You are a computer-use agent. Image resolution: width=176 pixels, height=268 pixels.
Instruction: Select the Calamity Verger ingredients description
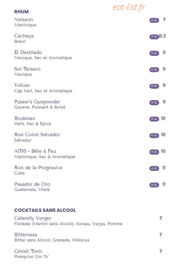[x=68, y=224]
